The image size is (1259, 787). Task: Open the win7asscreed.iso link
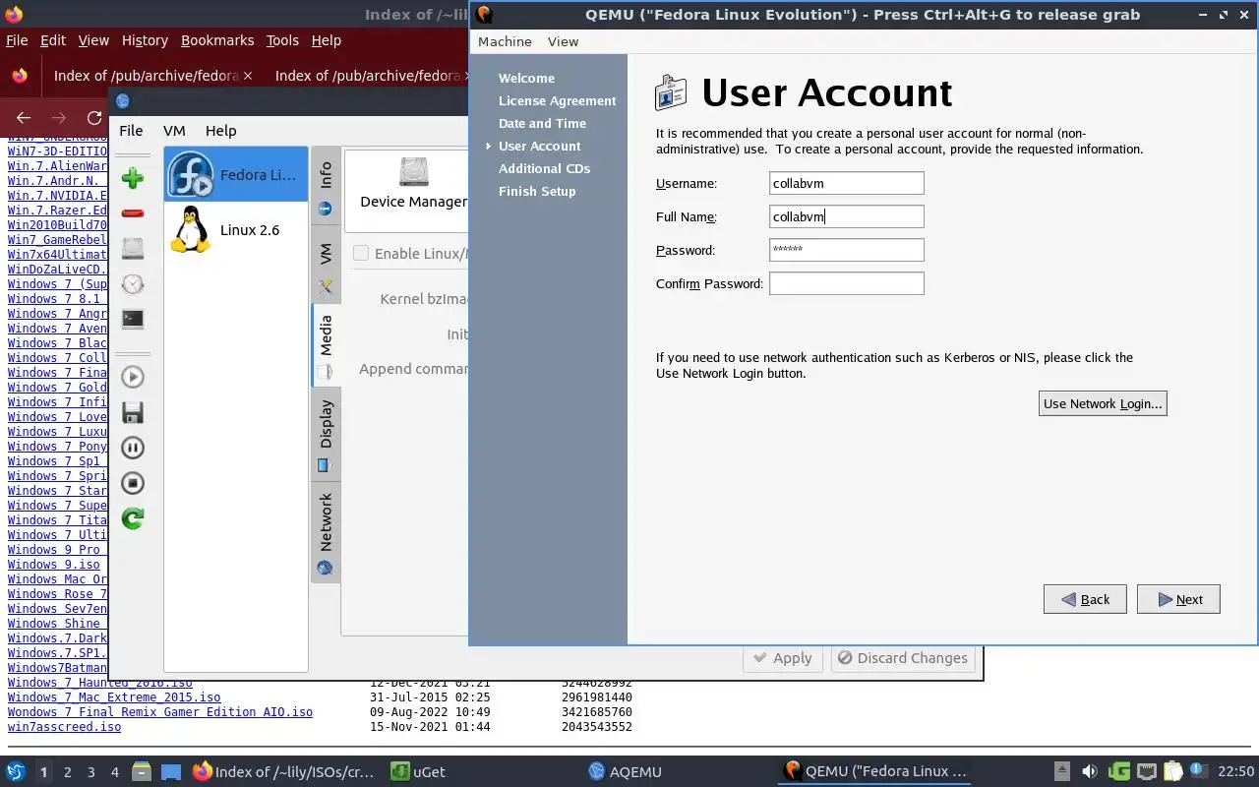[x=64, y=727]
